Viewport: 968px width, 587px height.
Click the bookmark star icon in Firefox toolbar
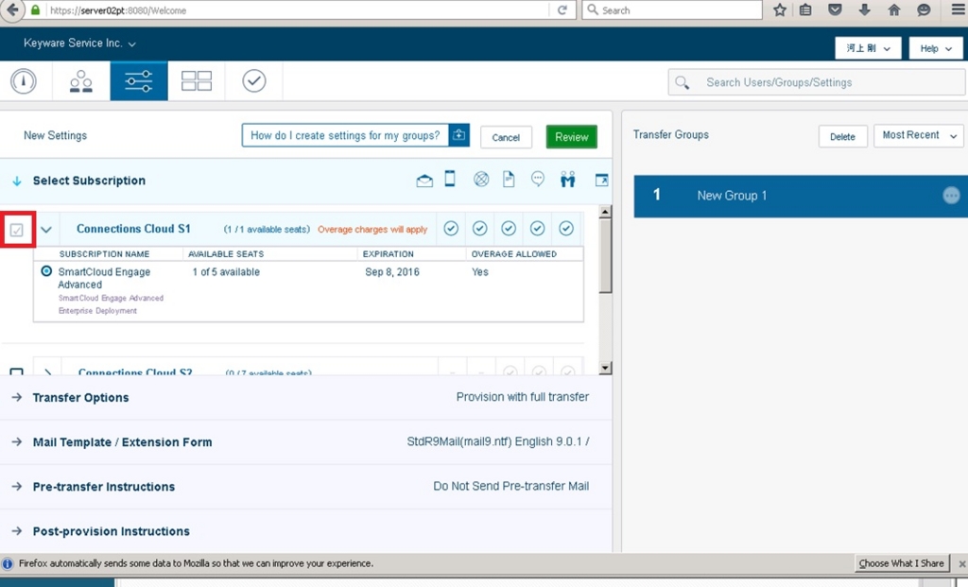(780, 9)
